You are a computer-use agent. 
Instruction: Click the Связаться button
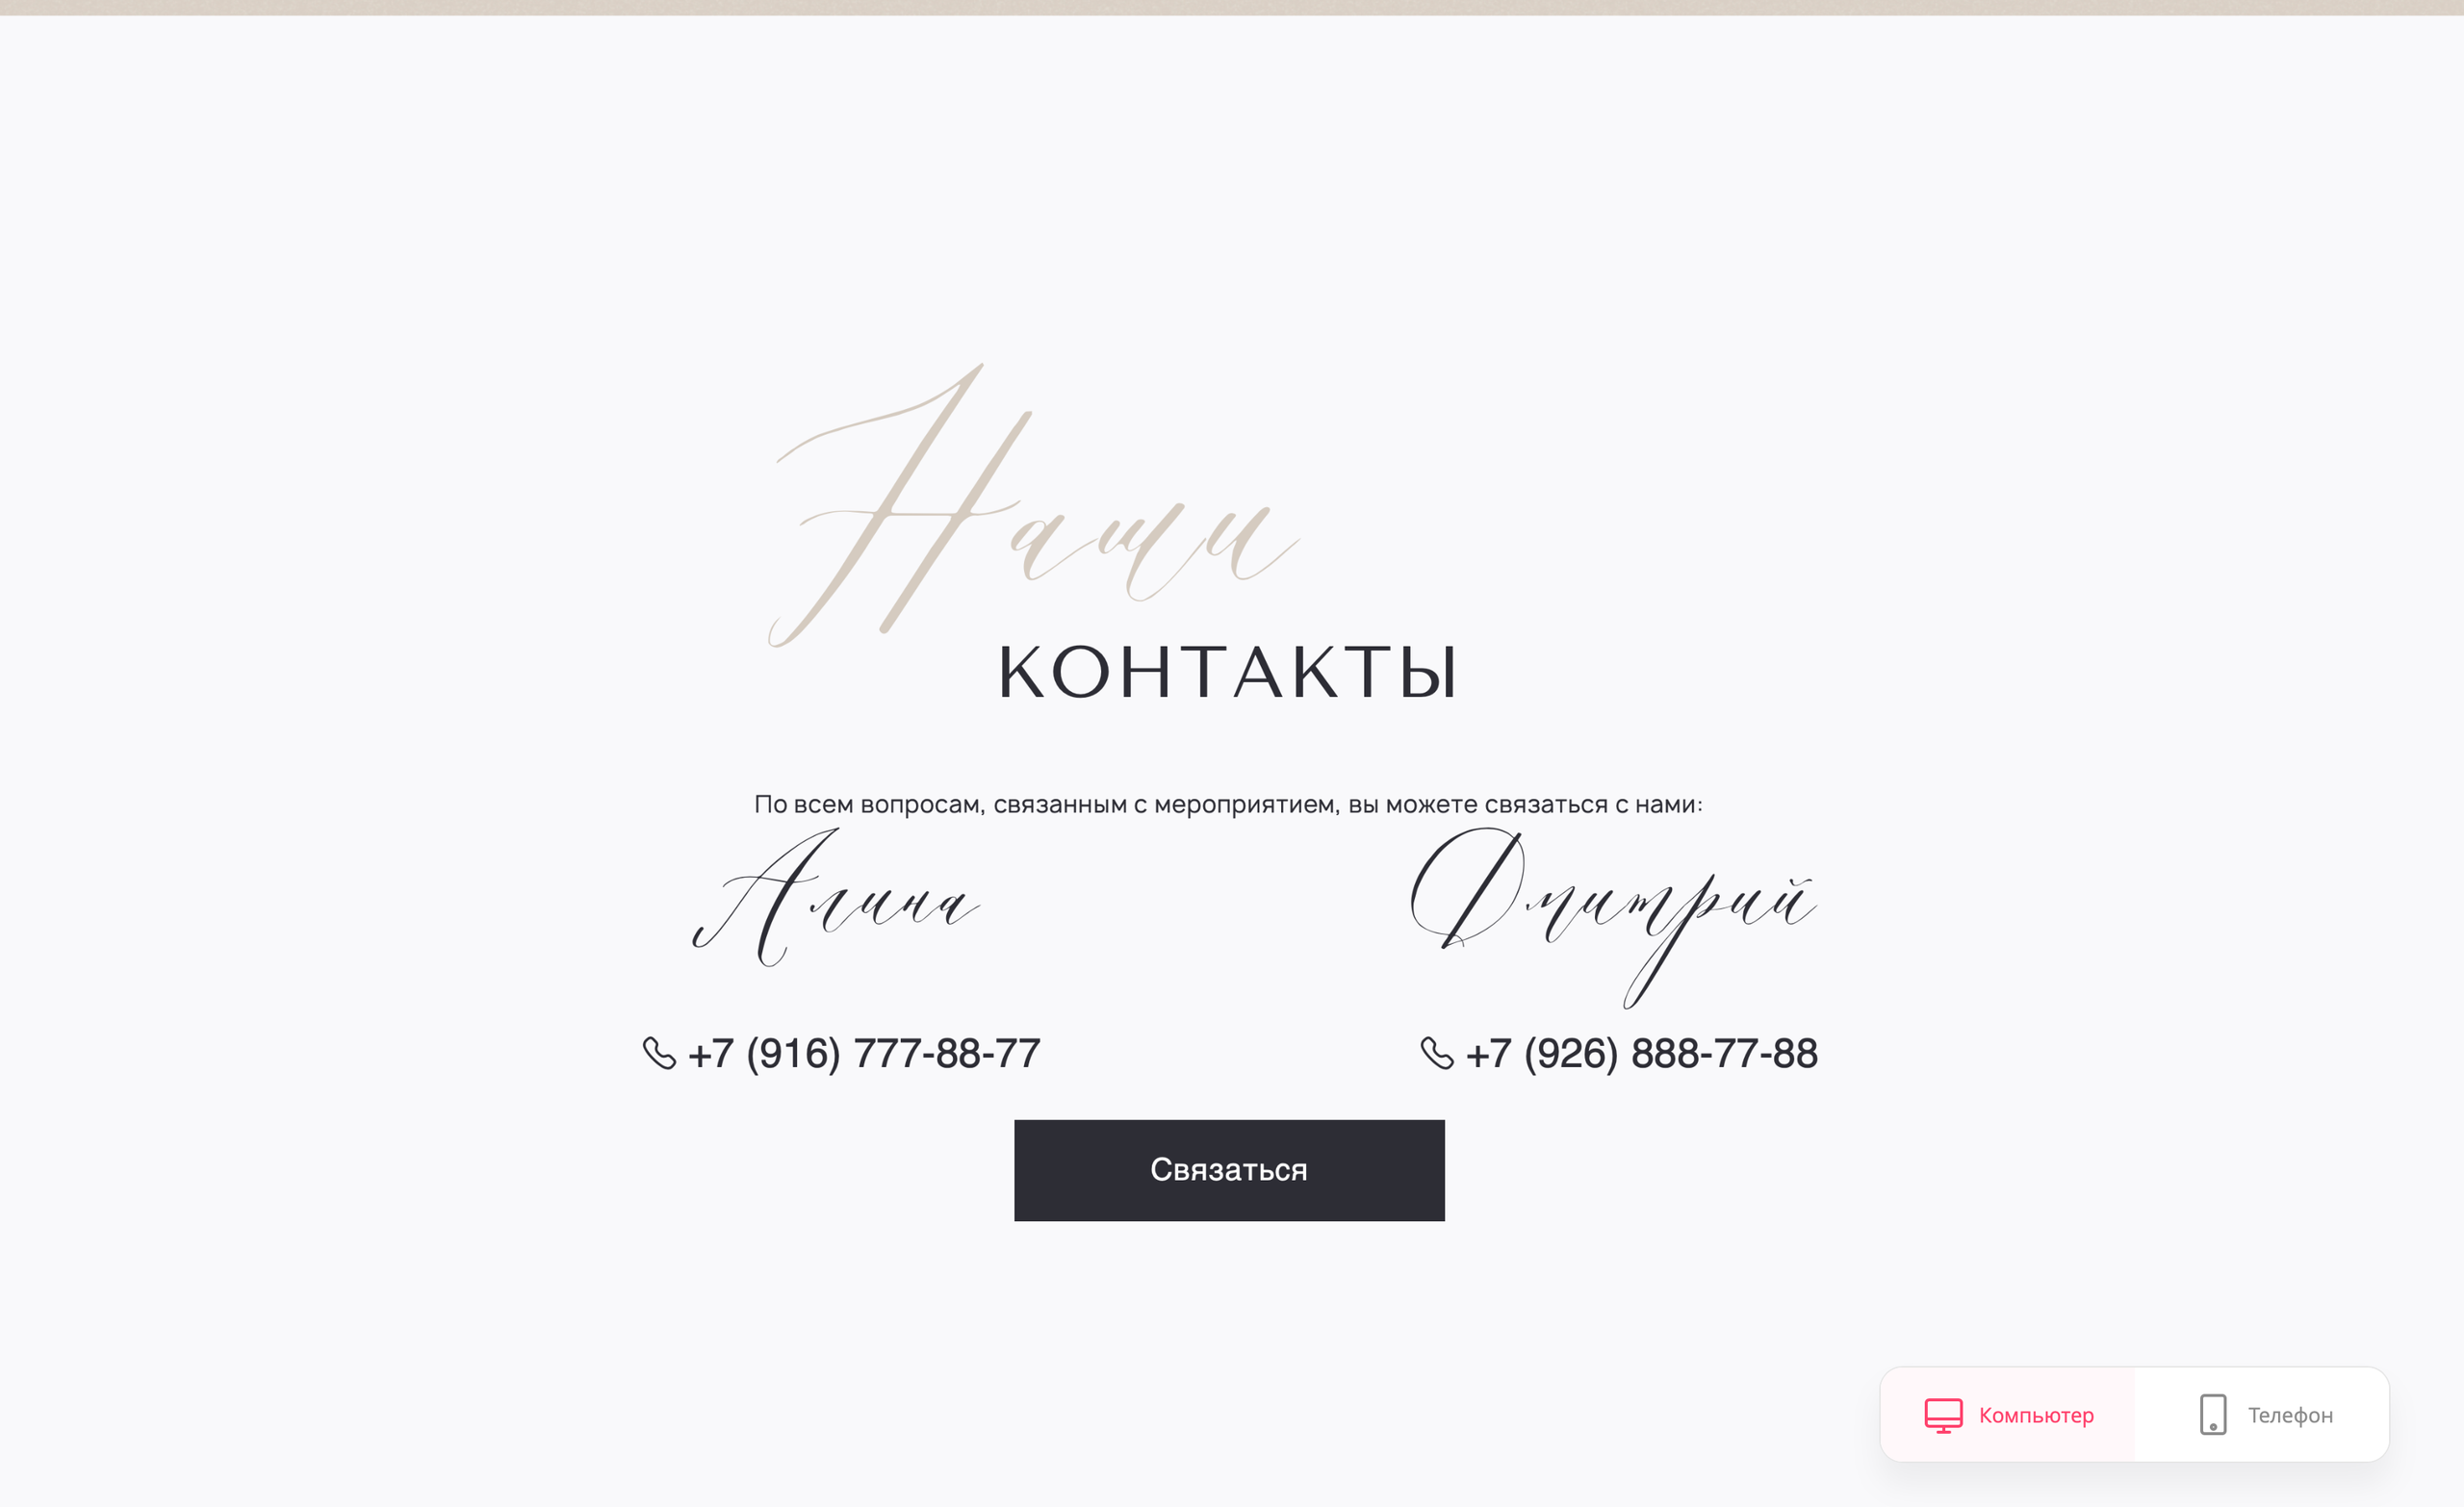1229,1170
